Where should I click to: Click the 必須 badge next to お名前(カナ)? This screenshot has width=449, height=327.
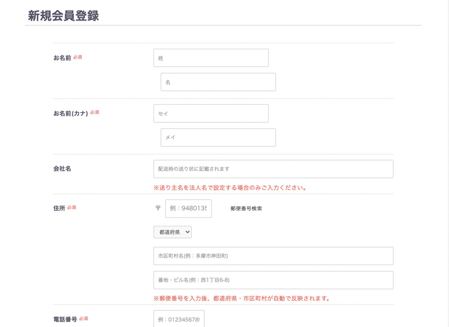pos(94,112)
